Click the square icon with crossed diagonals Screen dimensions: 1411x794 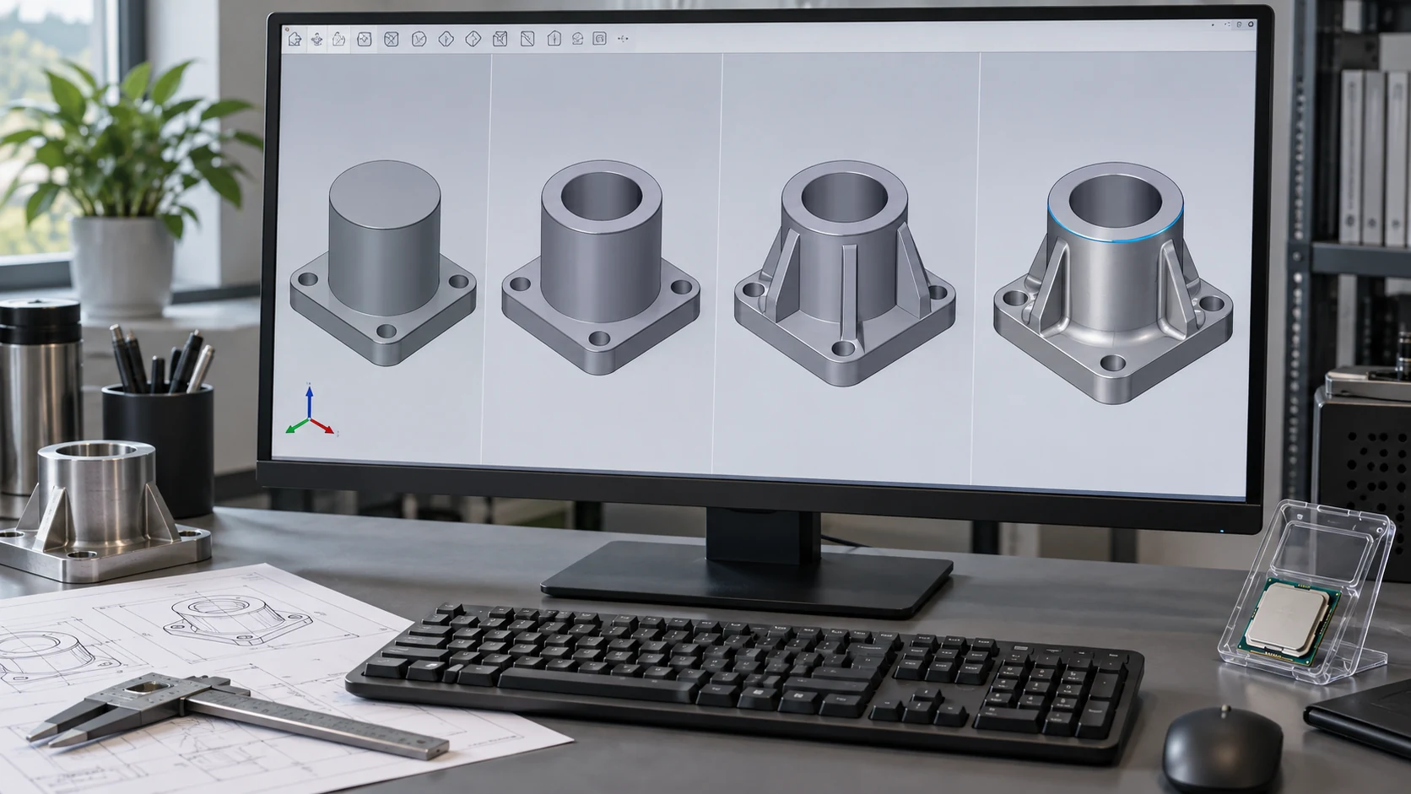[391, 39]
